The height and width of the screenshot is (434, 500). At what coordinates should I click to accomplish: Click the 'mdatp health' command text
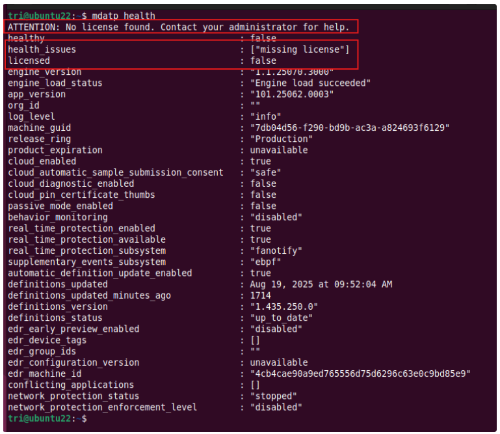tap(124, 16)
